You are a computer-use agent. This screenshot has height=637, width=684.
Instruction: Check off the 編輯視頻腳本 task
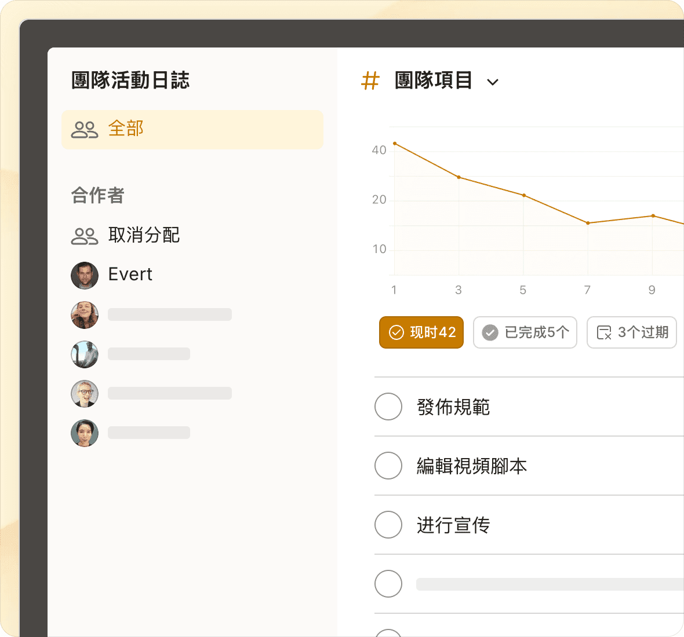click(388, 466)
